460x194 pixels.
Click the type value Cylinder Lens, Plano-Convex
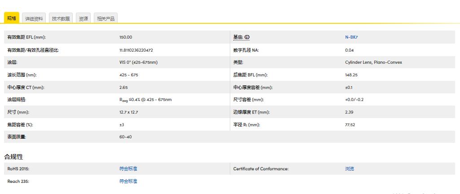(x=373, y=62)
